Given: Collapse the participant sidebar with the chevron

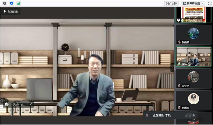Looking at the screenshot, I should [172, 68].
